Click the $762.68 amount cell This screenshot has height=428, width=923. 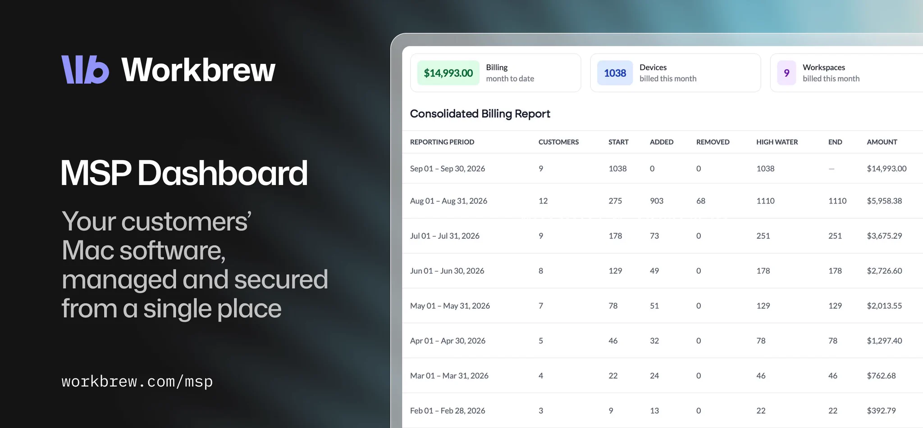pyautogui.click(x=881, y=375)
